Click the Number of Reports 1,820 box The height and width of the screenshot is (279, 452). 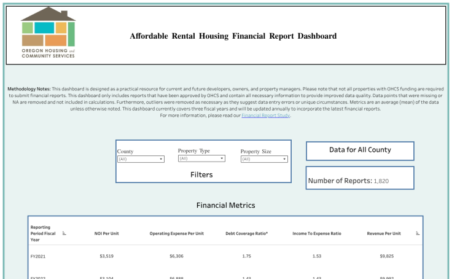coord(360,181)
